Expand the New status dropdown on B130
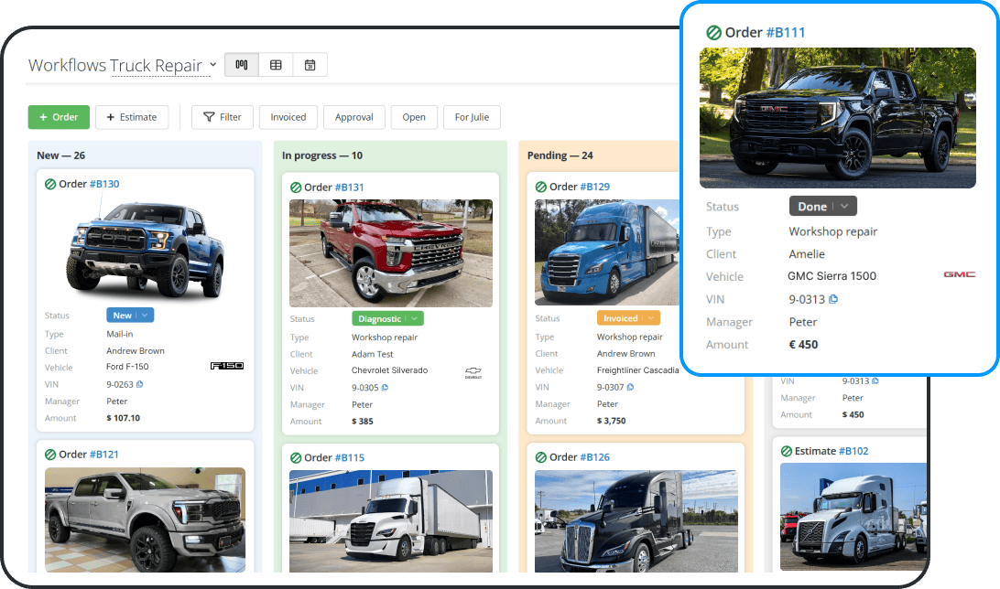The width and height of the screenshot is (1000, 589). (x=146, y=316)
